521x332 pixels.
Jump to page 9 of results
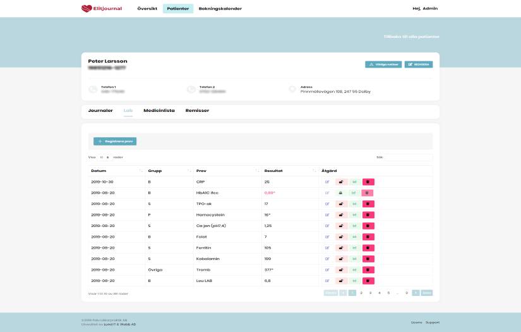click(x=406, y=293)
